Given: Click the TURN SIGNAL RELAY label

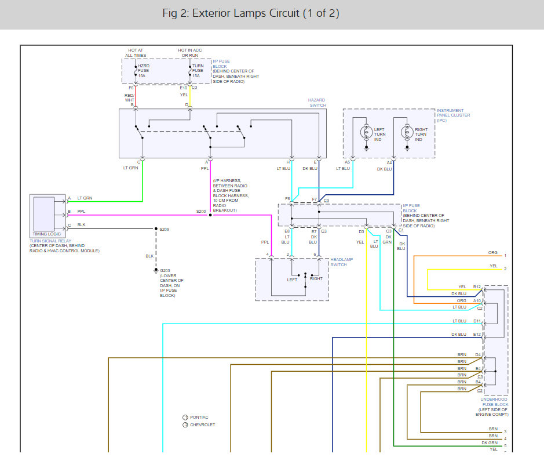Looking at the screenshot, I should (x=50, y=241).
